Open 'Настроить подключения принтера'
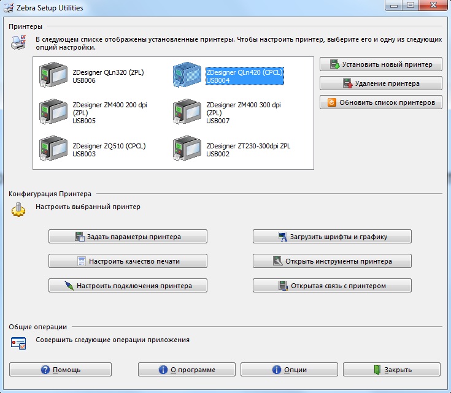The width and height of the screenshot is (451, 393). 128,285
